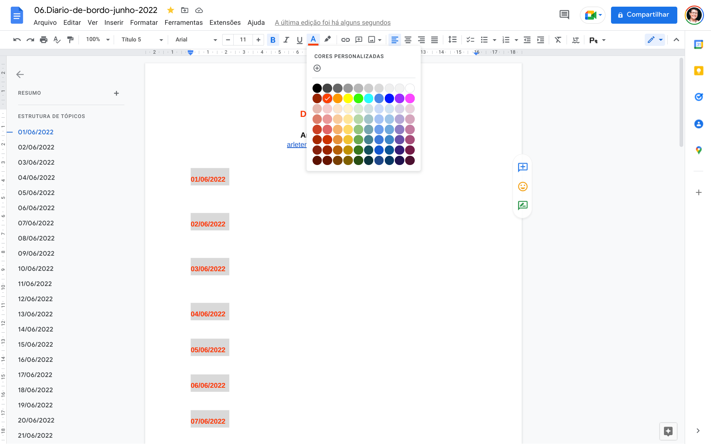The image size is (711, 444).
Task: Open the zoom 100% dropdown
Action: tap(98, 40)
